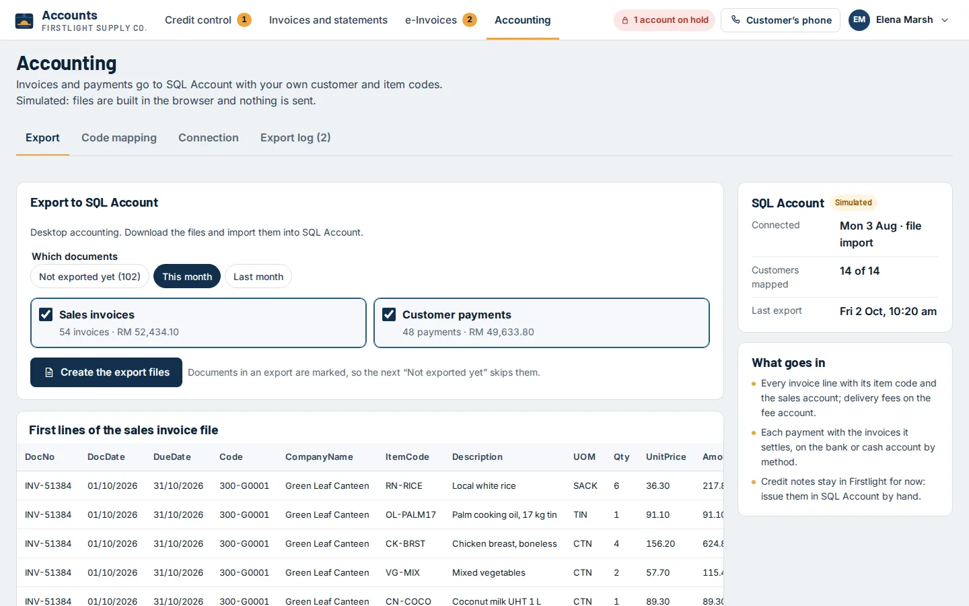Switch to the Export tab
Image resolution: width=969 pixels, height=606 pixels.
point(42,137)
